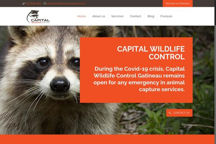Open the Blog menu link
216x144 pixels.
tap(151, 16)
